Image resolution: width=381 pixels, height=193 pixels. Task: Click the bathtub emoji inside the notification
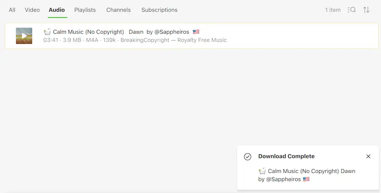coord(262,171)
